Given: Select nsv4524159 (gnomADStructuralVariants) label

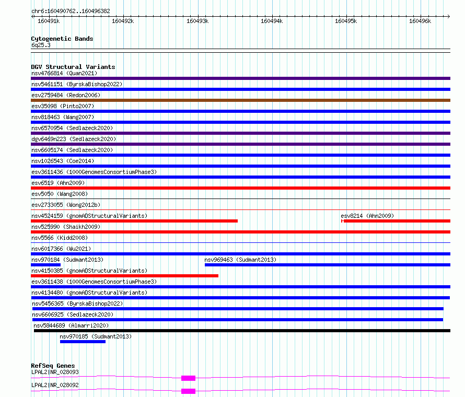Looking at the screenshot, I should [89, 216].
